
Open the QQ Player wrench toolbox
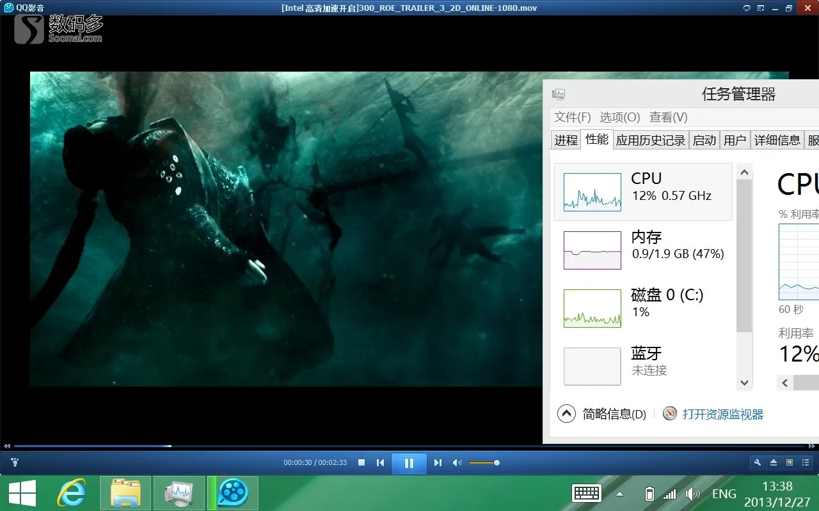click(758, 462)
